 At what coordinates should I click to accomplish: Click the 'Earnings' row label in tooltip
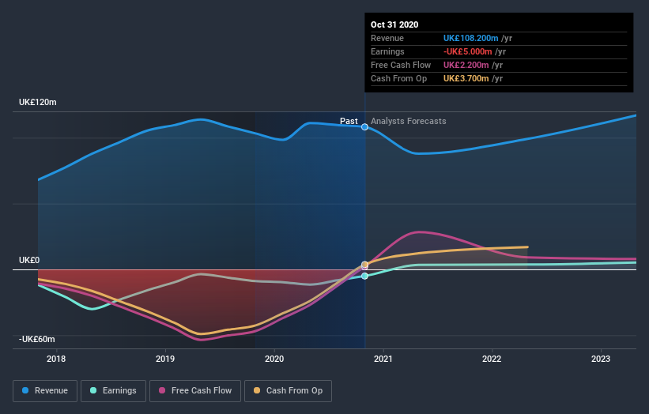387,51
